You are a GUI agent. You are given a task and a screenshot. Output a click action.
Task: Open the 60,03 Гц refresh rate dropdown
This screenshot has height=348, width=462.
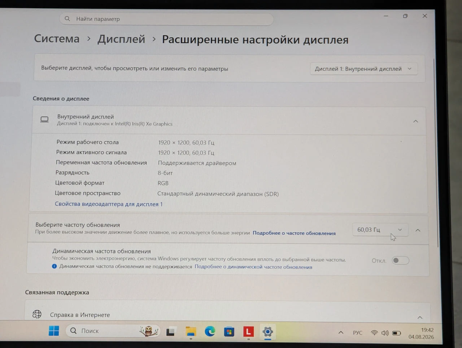click(x=380, y=230)
